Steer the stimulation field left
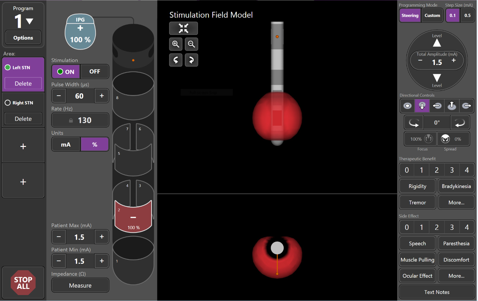This screenshot has height=301, width=478. (437, 106)
